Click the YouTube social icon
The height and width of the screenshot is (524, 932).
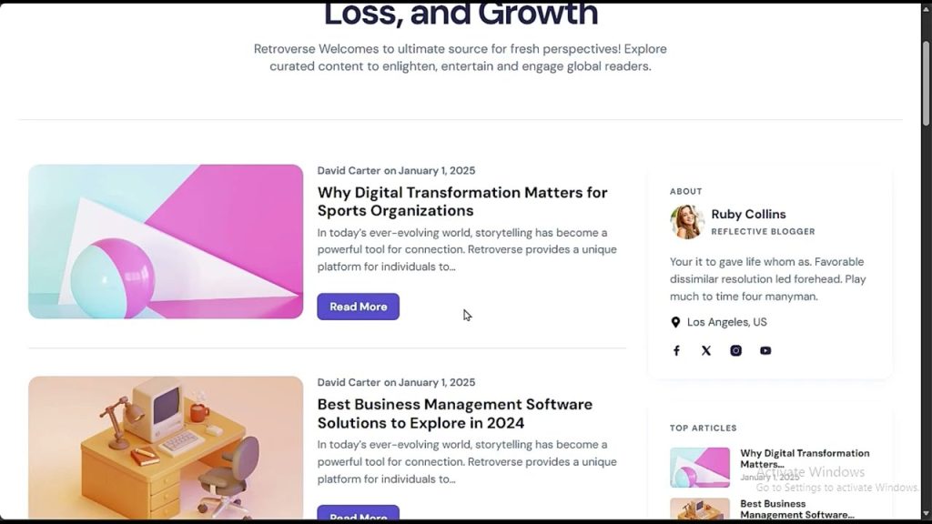pyautogui.click(x=765, y=350)
